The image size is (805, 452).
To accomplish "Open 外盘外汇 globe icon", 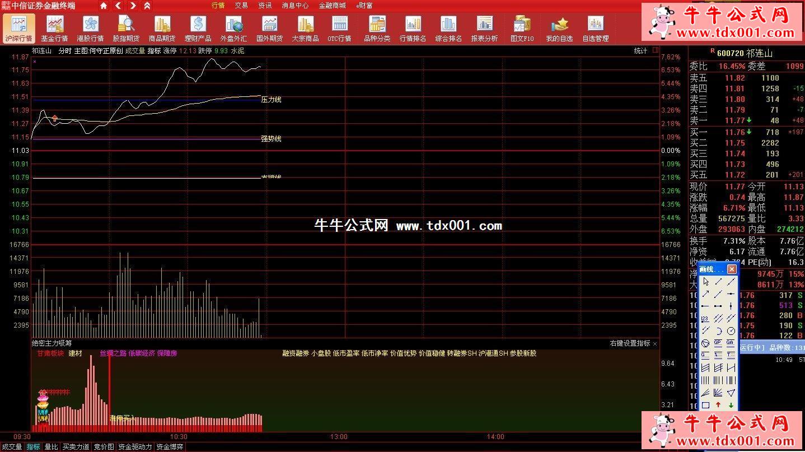I will [233, 28].
